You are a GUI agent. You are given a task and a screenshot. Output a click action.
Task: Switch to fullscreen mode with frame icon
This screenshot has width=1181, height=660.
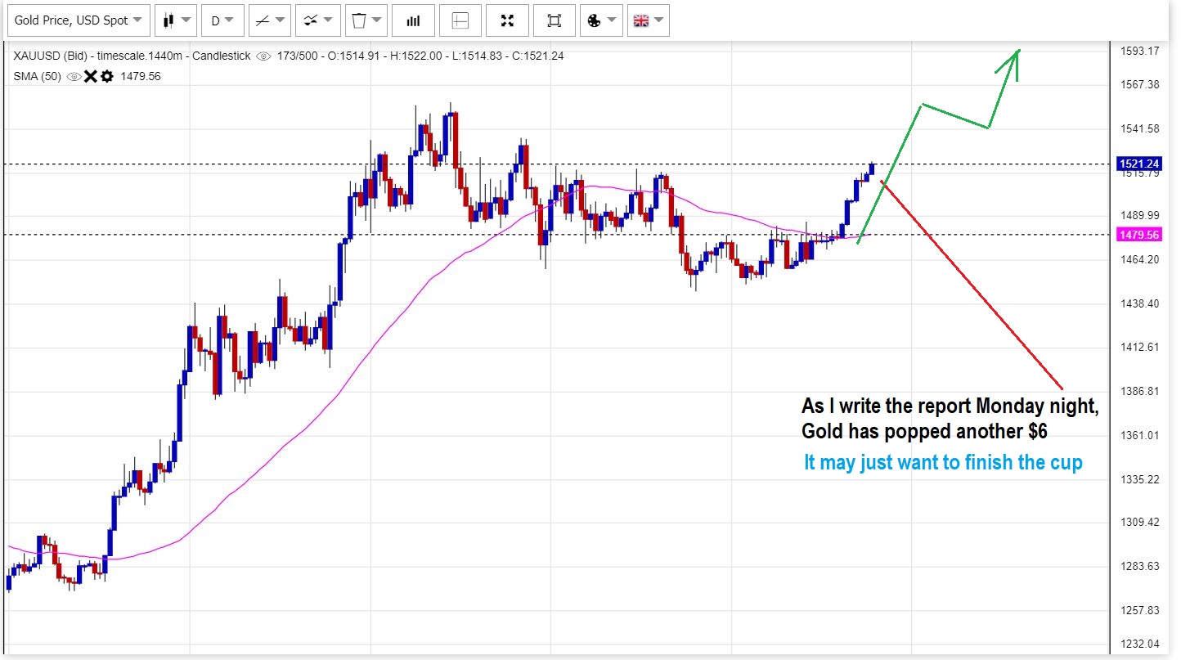(555, 20)
